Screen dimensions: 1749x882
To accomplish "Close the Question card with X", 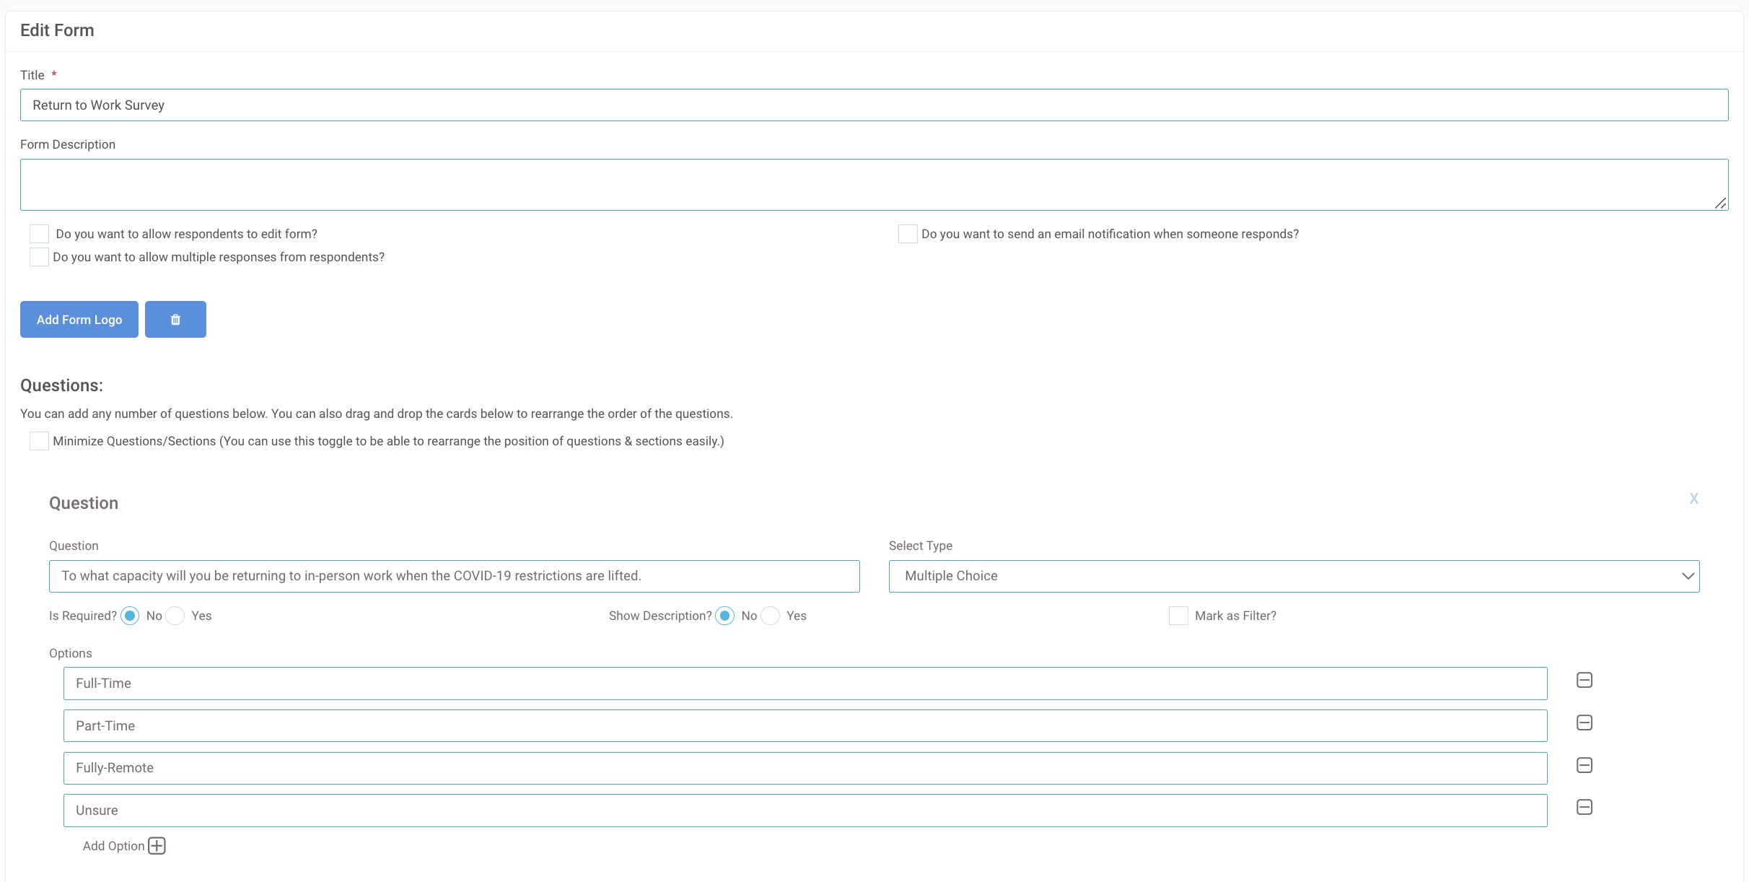I will tap(1693, 499).
